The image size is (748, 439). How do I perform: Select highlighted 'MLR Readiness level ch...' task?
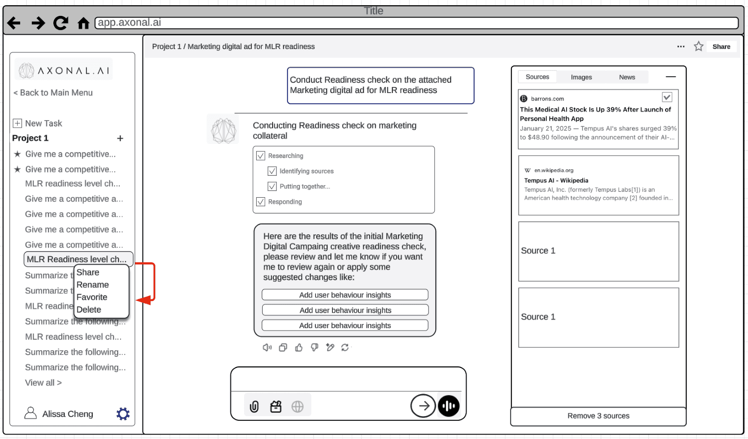(x=79, y=259)
